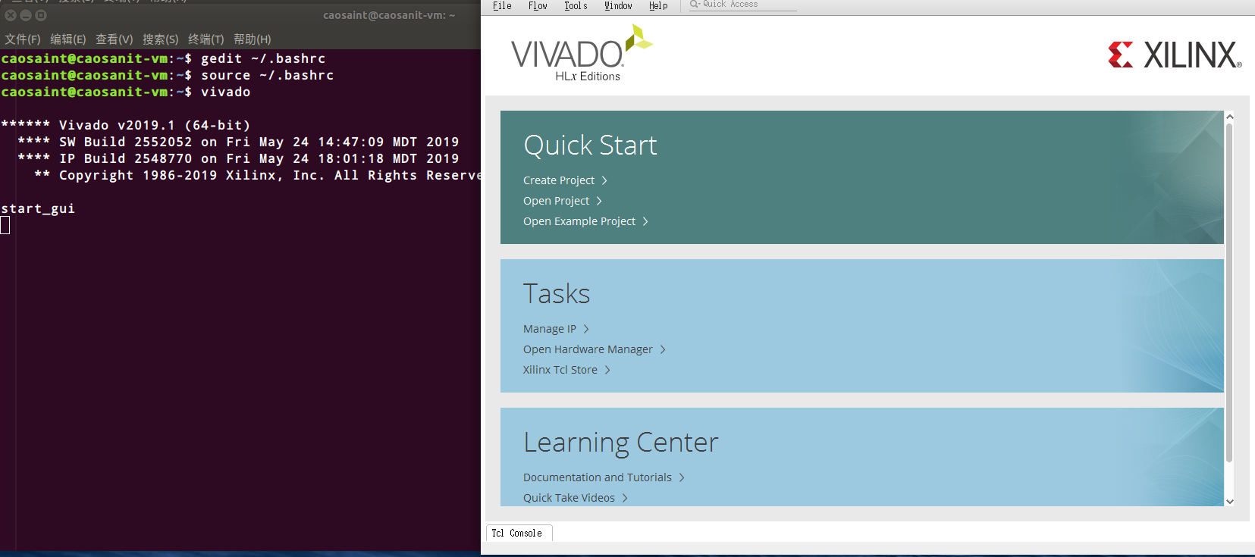Open terminal 文件(F) menu
The image size is (1255, 557).
pos(23,39)
